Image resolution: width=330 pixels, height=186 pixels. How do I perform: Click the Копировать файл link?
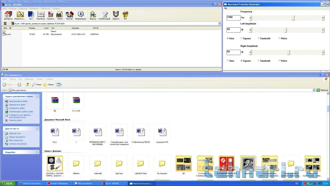pyautogui.click(x=17, y=108)
